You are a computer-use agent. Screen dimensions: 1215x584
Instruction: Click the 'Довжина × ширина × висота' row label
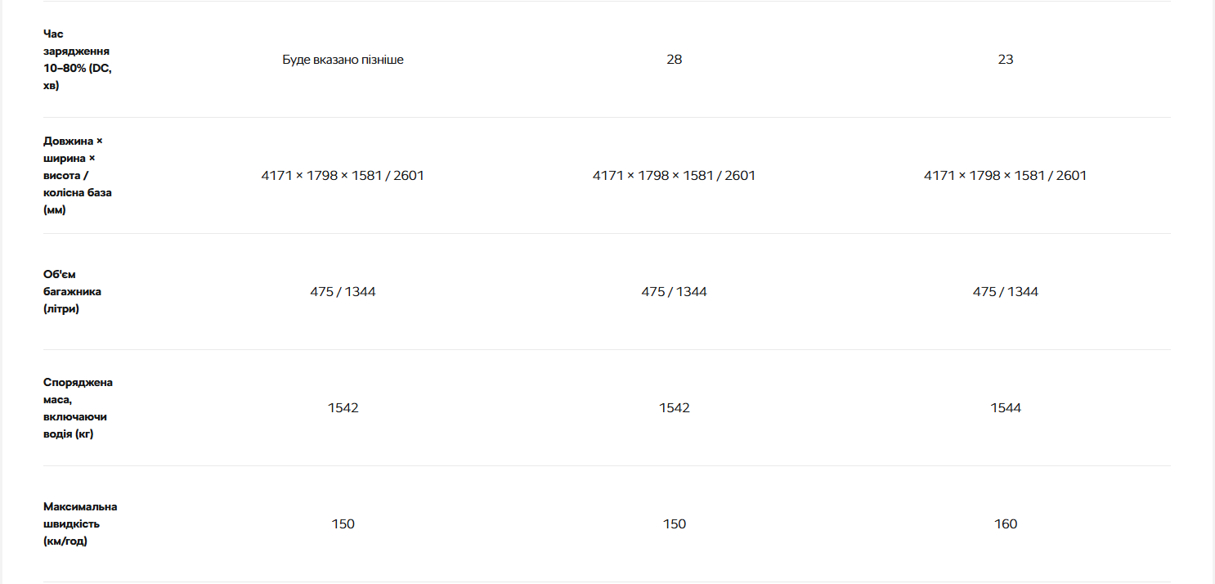pyautogui.click(x=78, y=176)
